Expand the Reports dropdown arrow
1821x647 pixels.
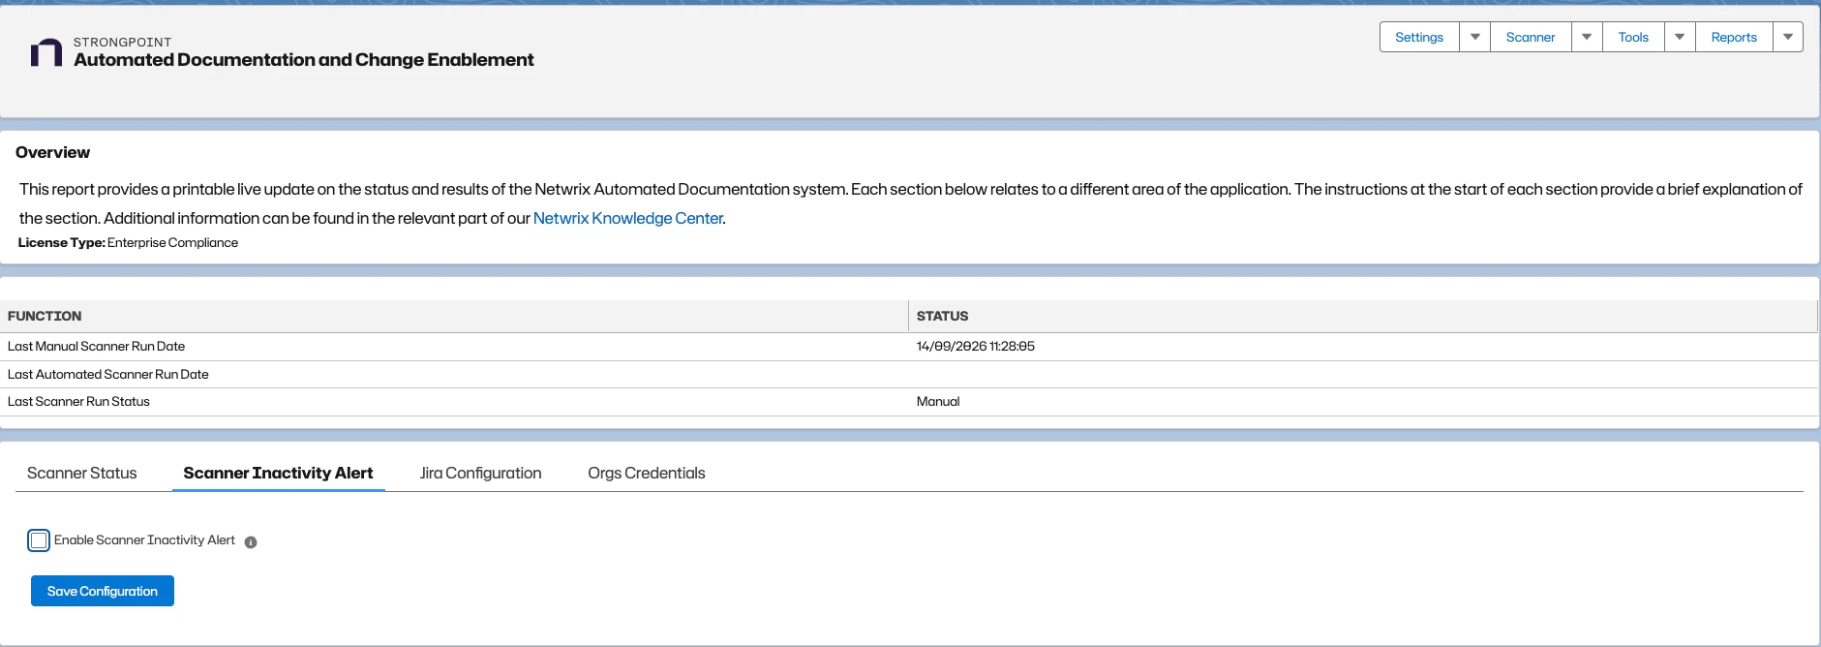[x=1788, y=37]
